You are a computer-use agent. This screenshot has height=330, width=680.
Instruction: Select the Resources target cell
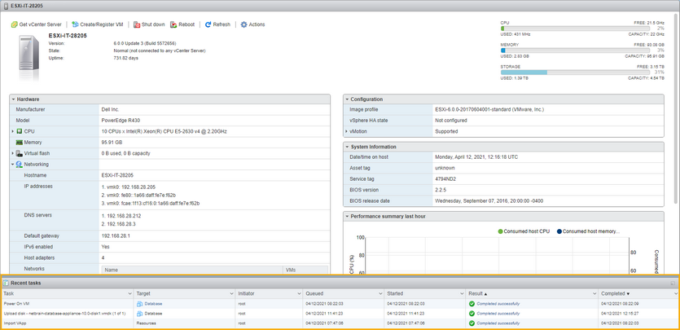pyautogui.click(x=146, y=323)
